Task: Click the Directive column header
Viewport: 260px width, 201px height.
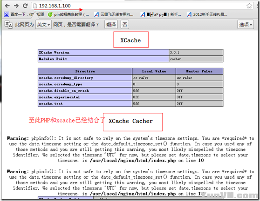Action: pyautogui.click(x=85, y=71)
